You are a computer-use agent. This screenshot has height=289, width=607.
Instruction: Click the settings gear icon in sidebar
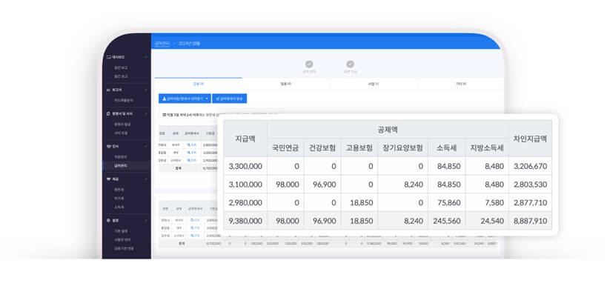point(109,220)
